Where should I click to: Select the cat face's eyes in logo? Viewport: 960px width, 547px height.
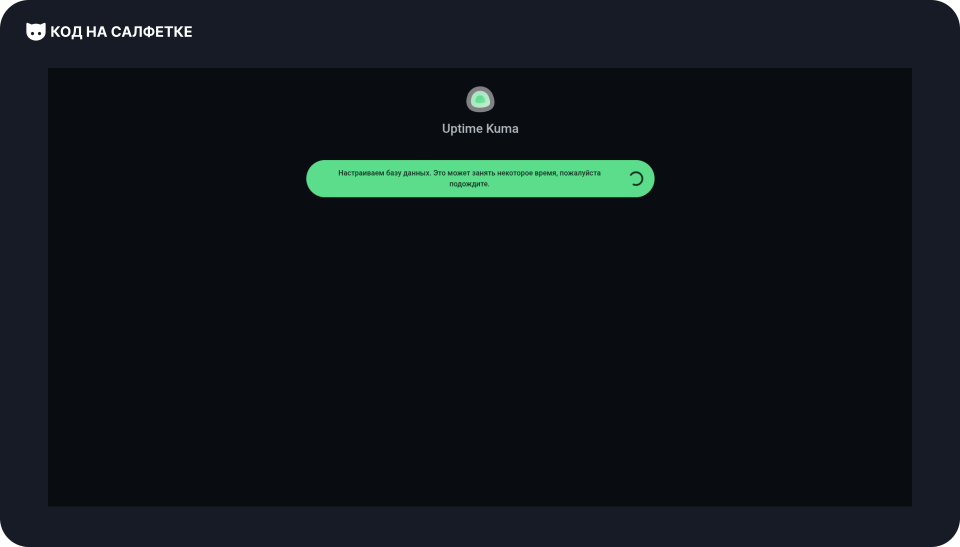coord(36,34)
